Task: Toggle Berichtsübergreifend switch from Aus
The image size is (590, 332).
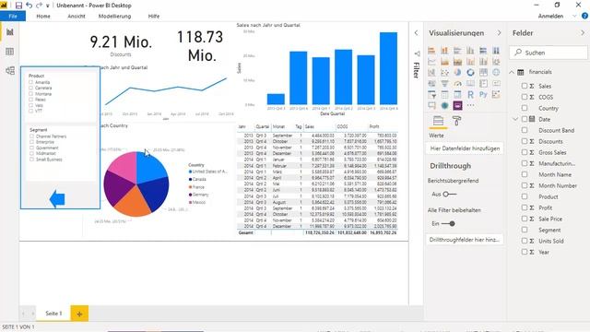Action: 449,195
